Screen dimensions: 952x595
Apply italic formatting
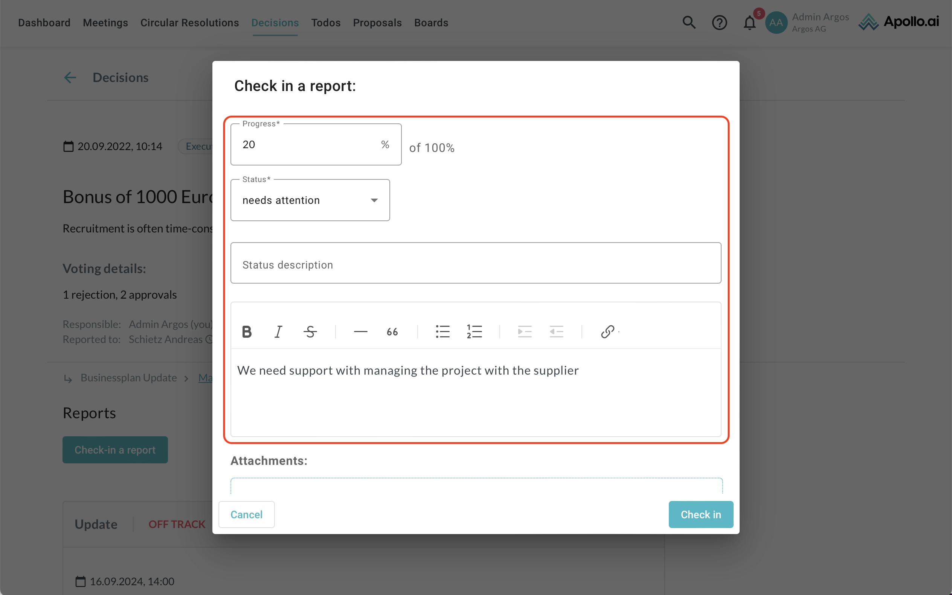pos(278,332)
